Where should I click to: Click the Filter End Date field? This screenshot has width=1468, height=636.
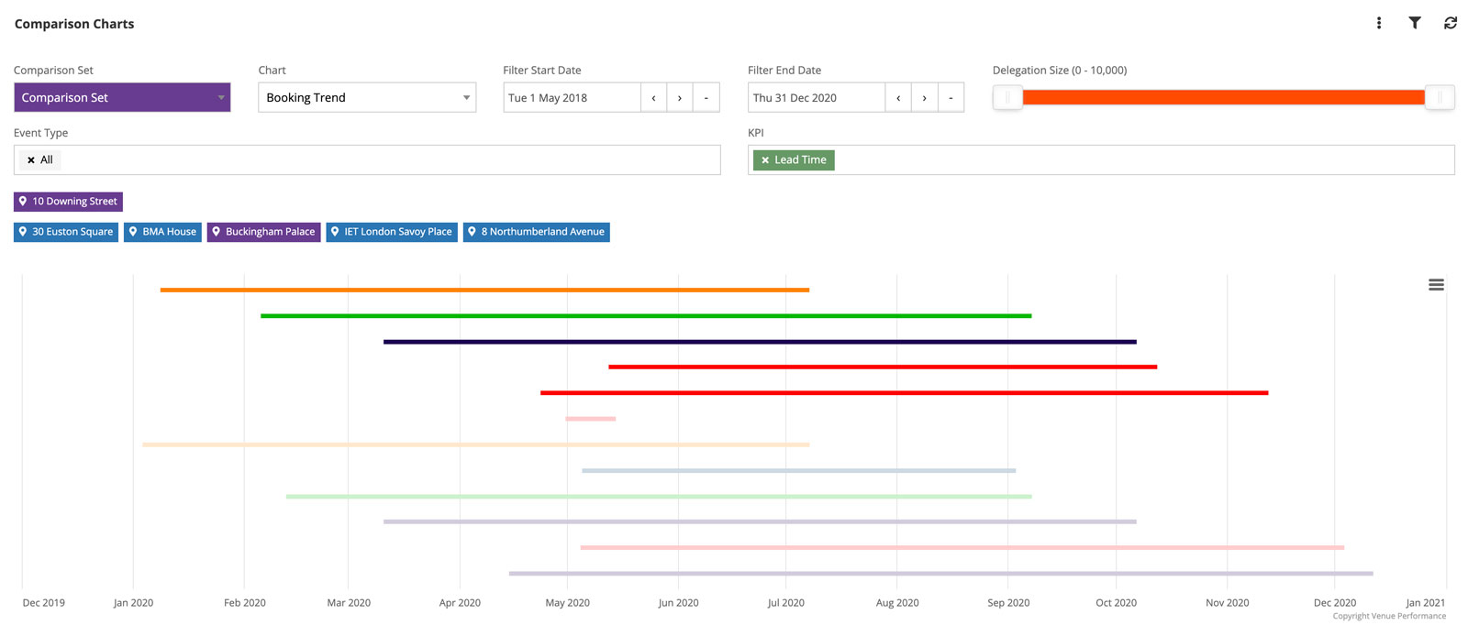[816, 98]
